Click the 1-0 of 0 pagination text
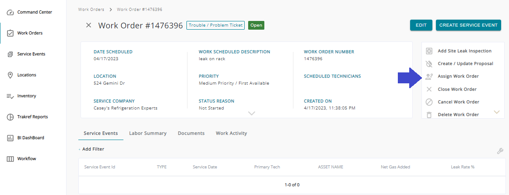509x195 pixels. point(292,185)
